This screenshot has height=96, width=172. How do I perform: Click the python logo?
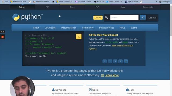click(27, 17)
